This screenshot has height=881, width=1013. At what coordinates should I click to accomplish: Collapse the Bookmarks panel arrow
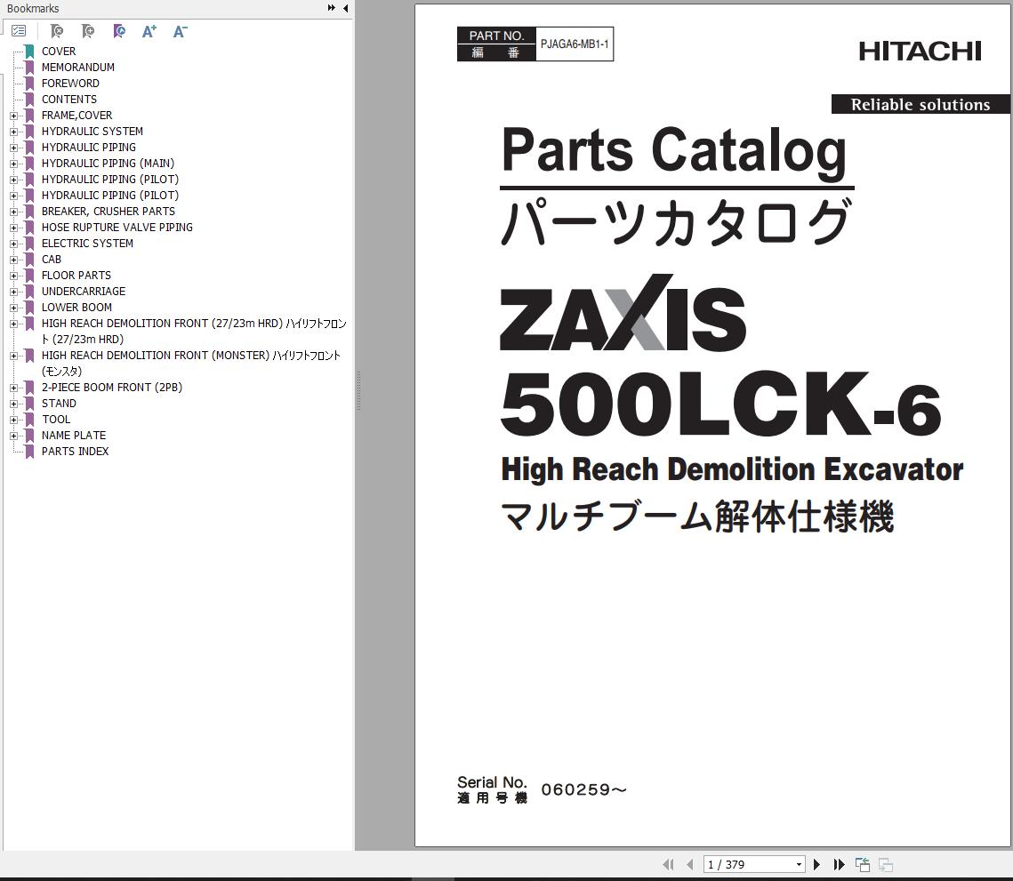click(346, 8)
